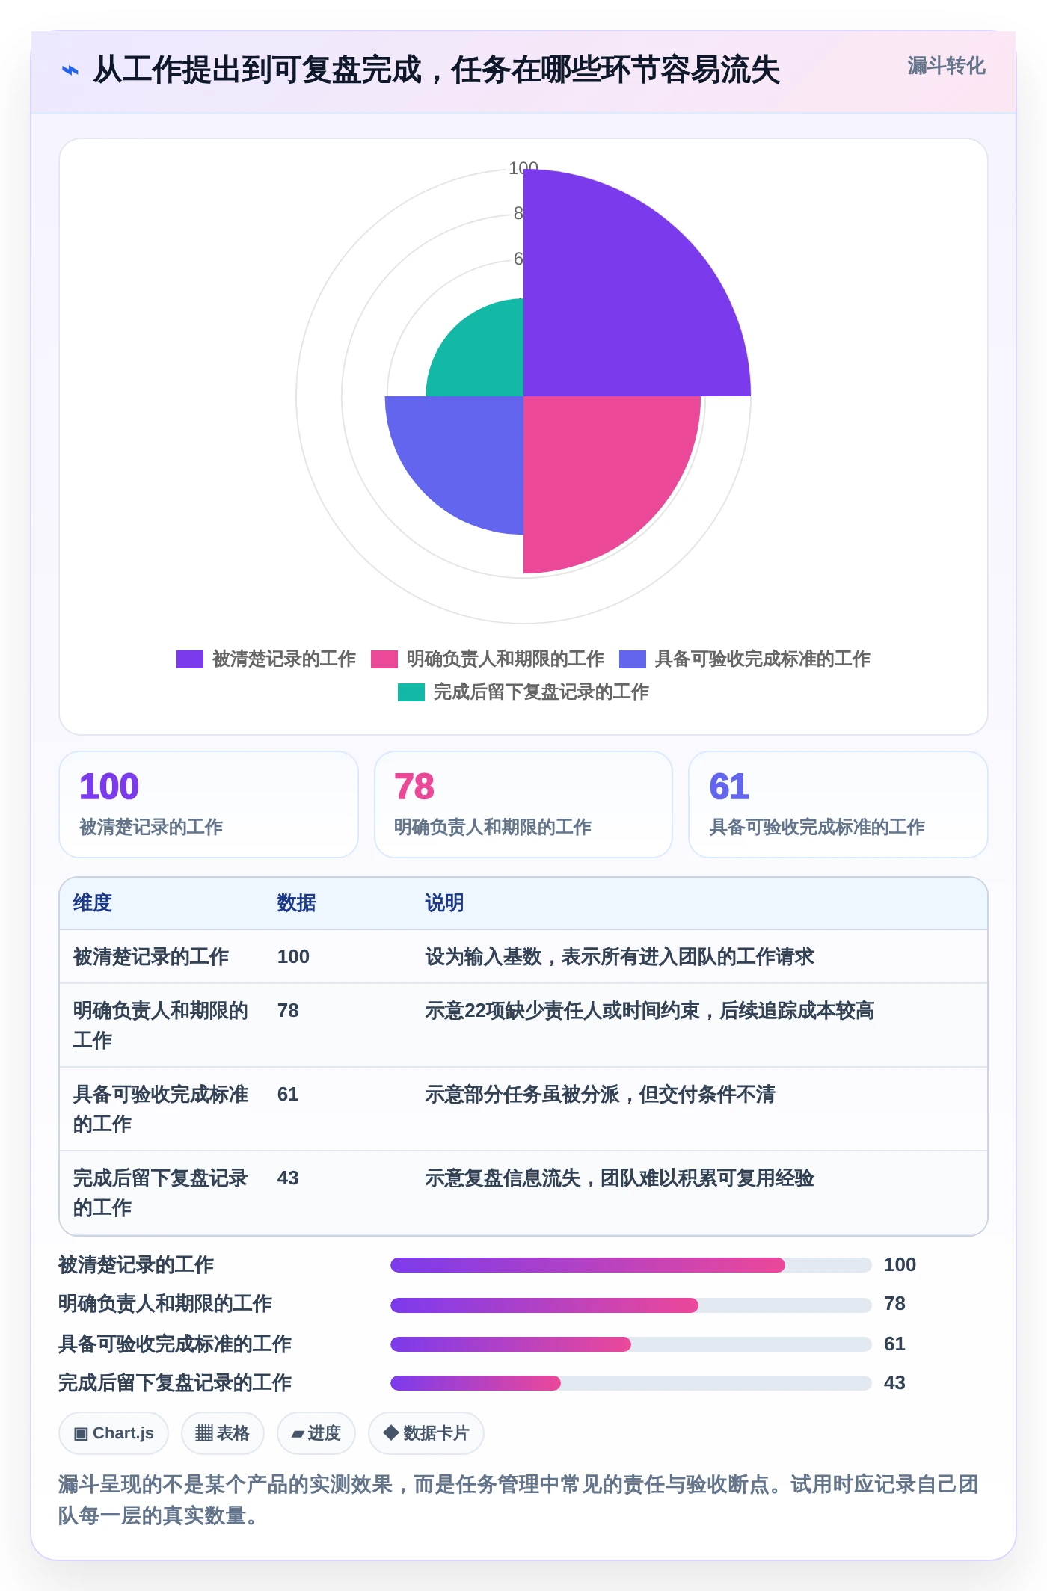1047x1591 pixels.
Task: Click the lightning icon beside the title
Action: [x=70, y=70]
